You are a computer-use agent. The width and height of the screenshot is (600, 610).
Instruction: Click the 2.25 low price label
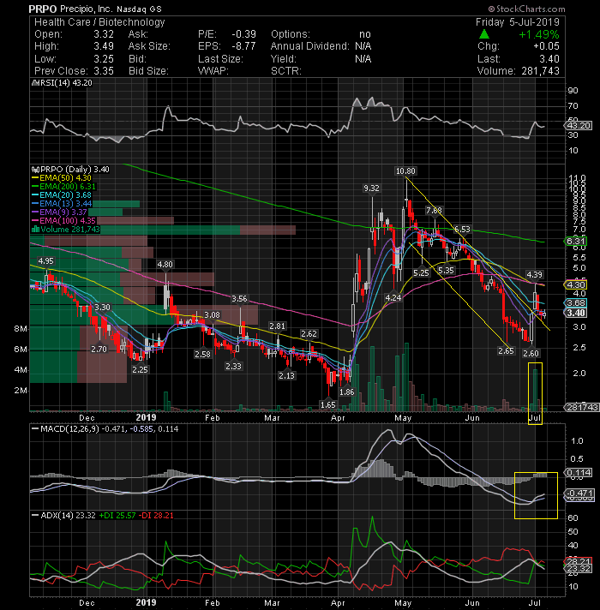coord(140,369)
